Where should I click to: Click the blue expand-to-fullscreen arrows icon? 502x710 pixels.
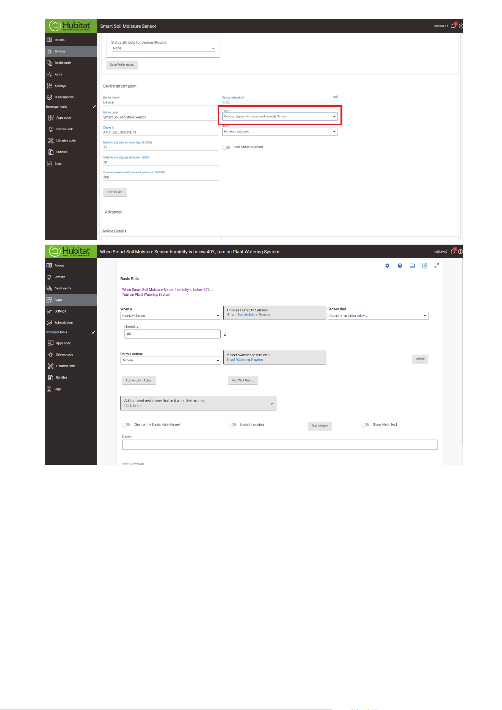[x=437, y=265]
